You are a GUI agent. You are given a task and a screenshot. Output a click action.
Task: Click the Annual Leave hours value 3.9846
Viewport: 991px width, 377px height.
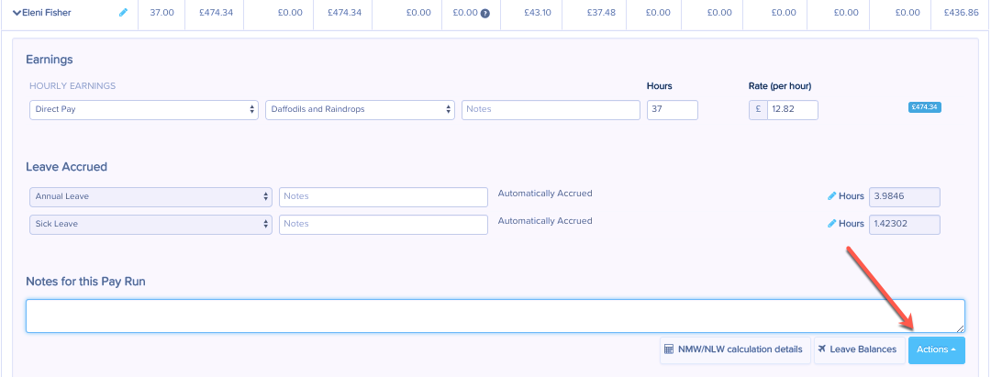coord(905,196)
